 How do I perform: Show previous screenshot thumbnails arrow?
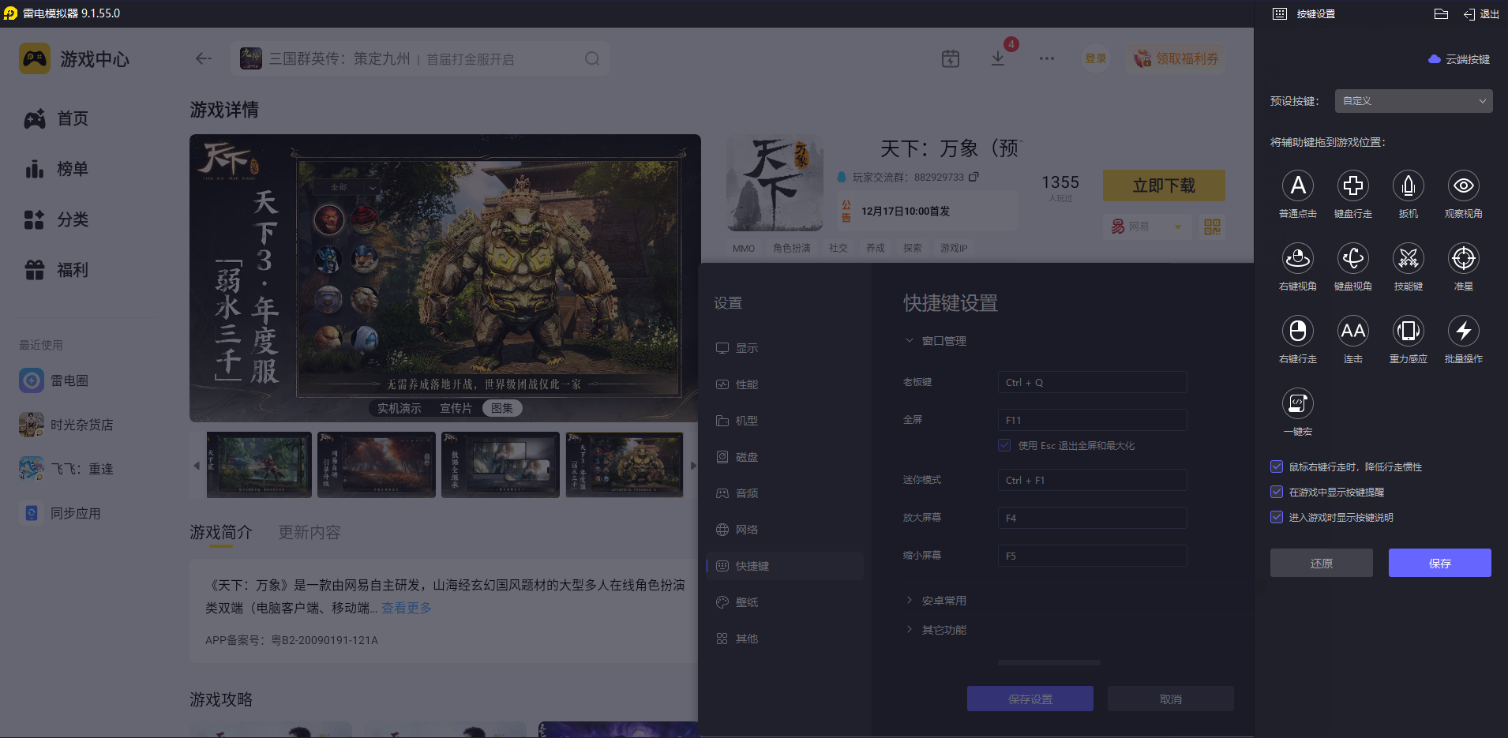pos(197,466)
